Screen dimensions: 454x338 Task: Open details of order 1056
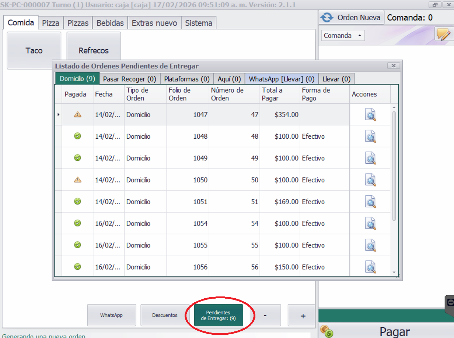click(x=370, y=267)
